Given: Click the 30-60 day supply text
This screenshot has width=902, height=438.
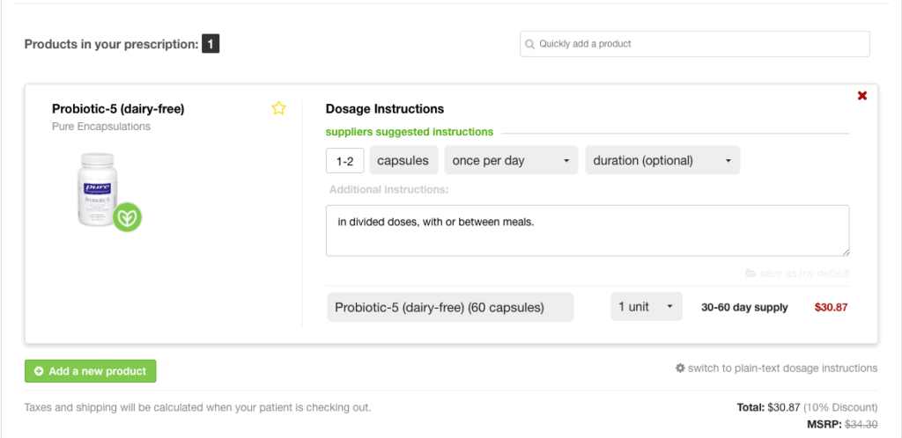Looking at the screenshot, I should (x=744, y=307).
